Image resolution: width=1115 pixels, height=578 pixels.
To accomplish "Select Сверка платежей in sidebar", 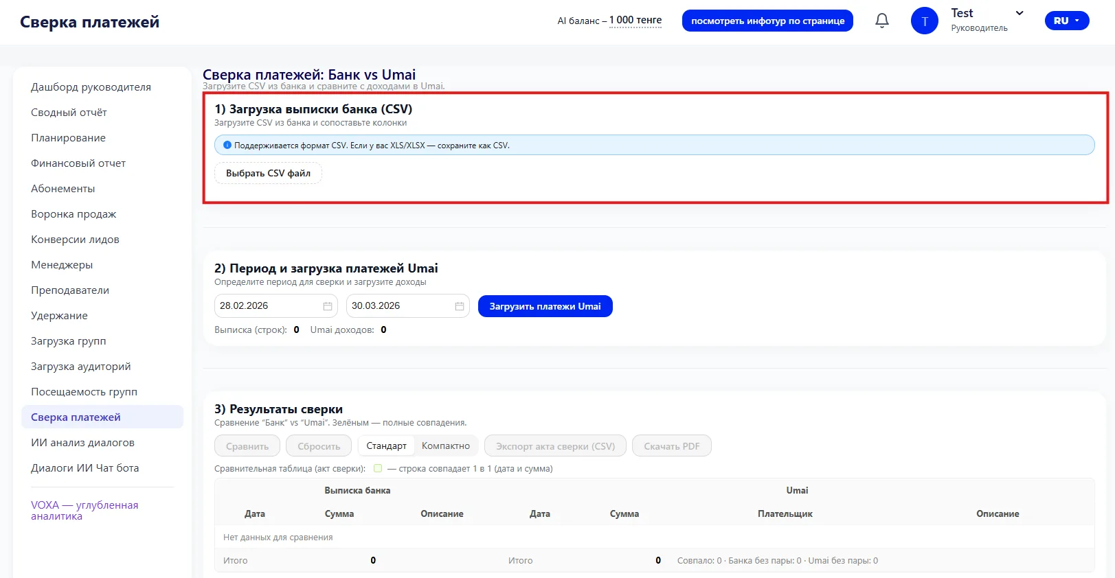I will pos(102,417).
